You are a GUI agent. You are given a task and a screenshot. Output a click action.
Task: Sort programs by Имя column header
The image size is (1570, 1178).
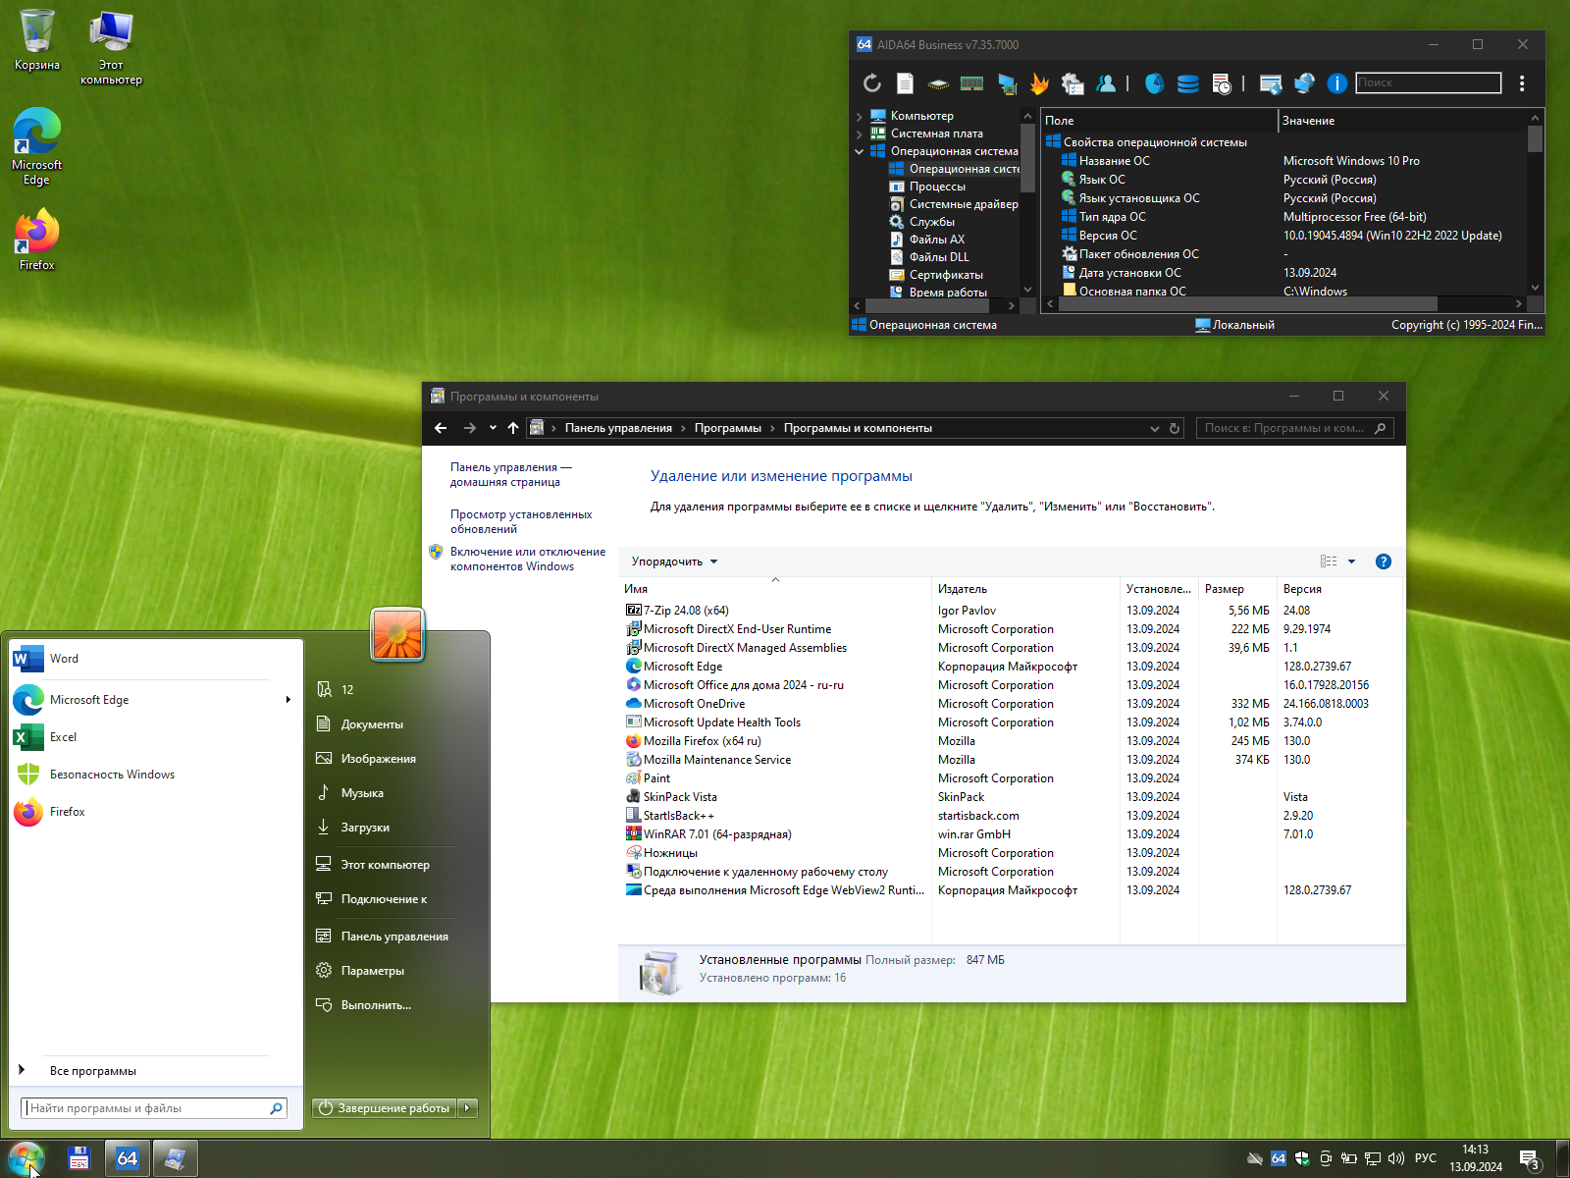click(x=774, y=589)
